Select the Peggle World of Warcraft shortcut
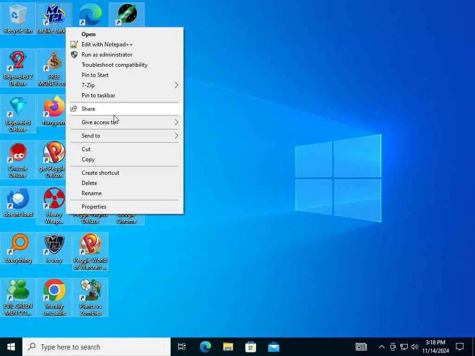Image resolution: width=475 pixels, height=356 pixels. [90, 252]
